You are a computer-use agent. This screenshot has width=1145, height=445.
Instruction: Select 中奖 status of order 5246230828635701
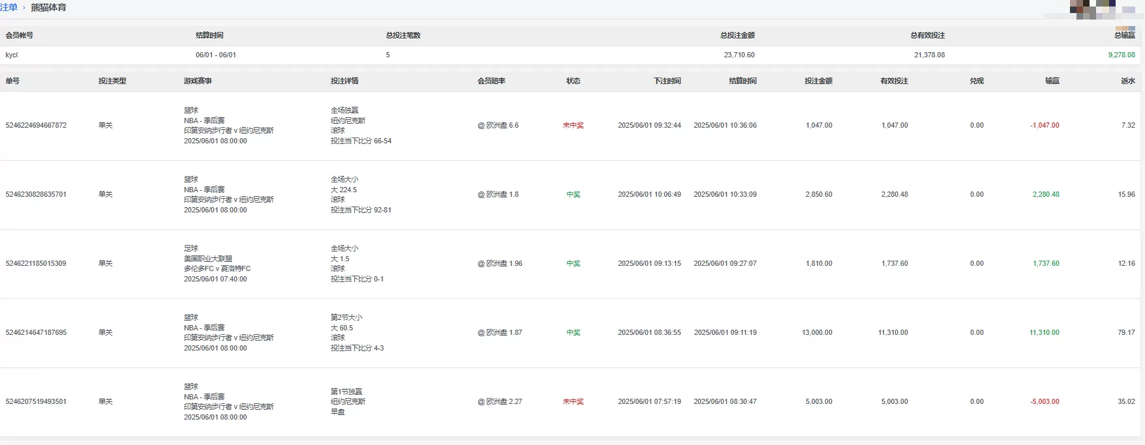(573, 194)
